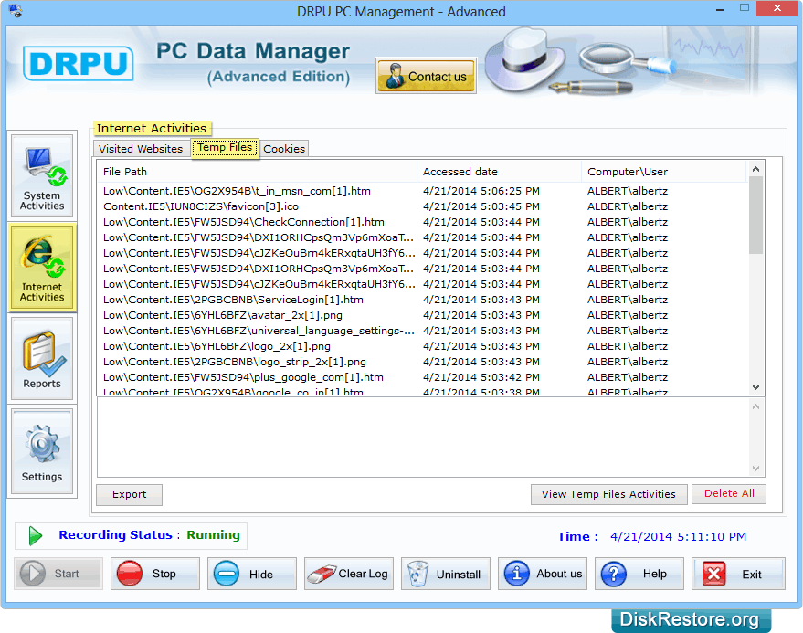Maximize the DRPU PC Management window

[x=745, y=8]
